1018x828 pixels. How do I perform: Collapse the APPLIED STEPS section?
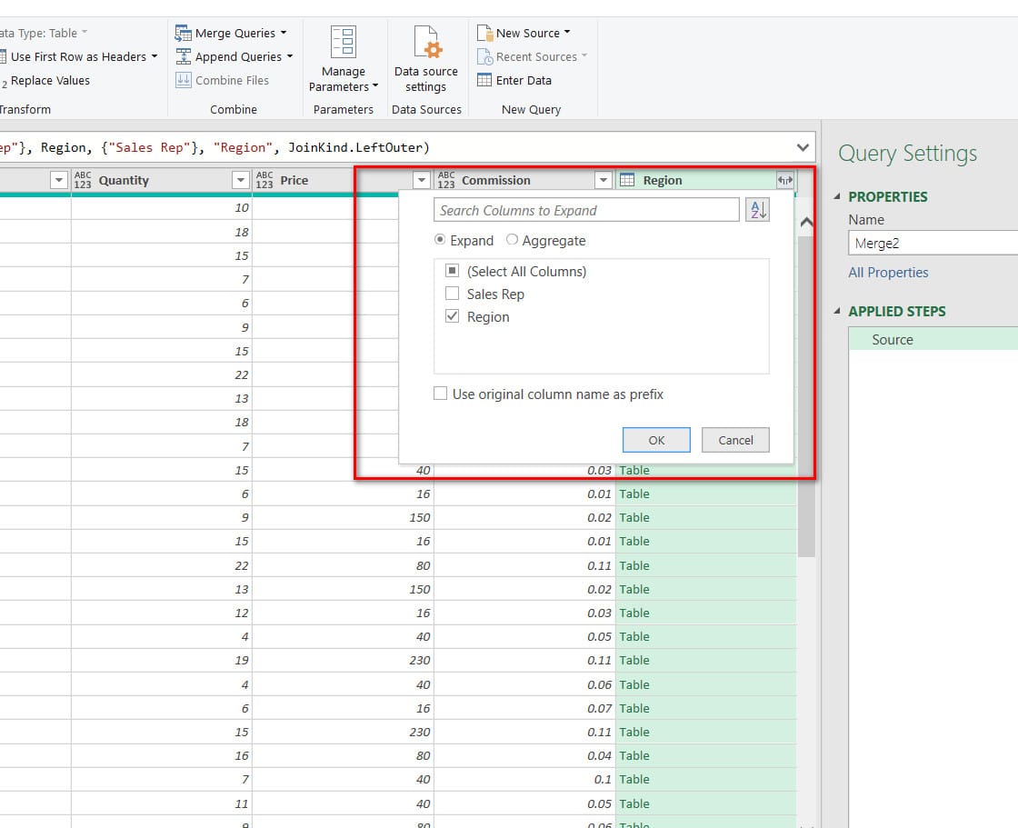click(x=838, y=311)
